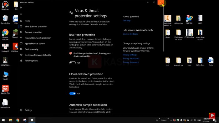
Task: Open Family options section
Action: 31,61
